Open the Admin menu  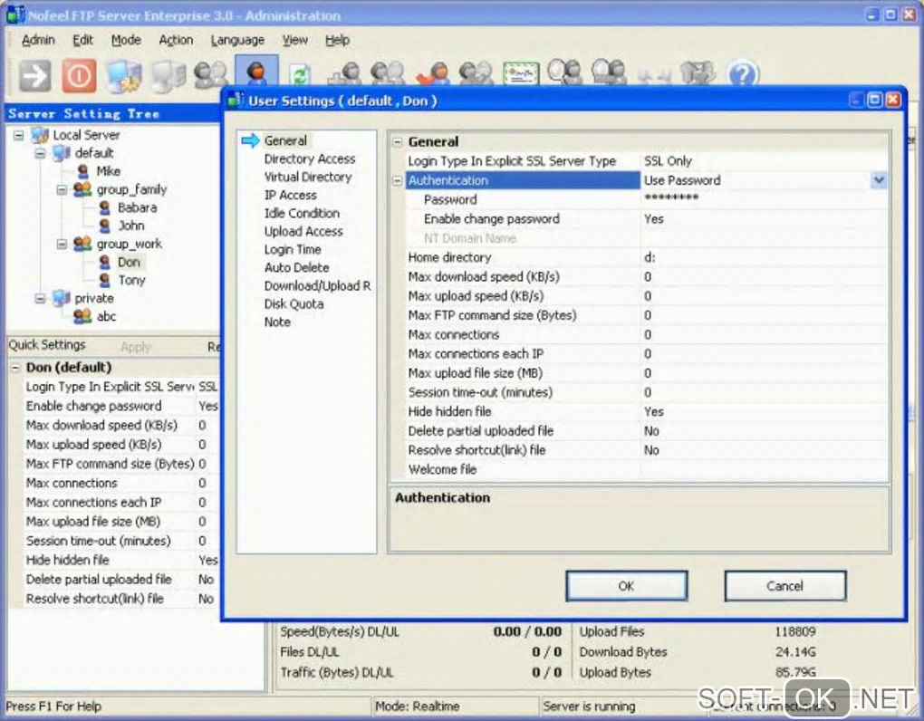coord(38,40)
